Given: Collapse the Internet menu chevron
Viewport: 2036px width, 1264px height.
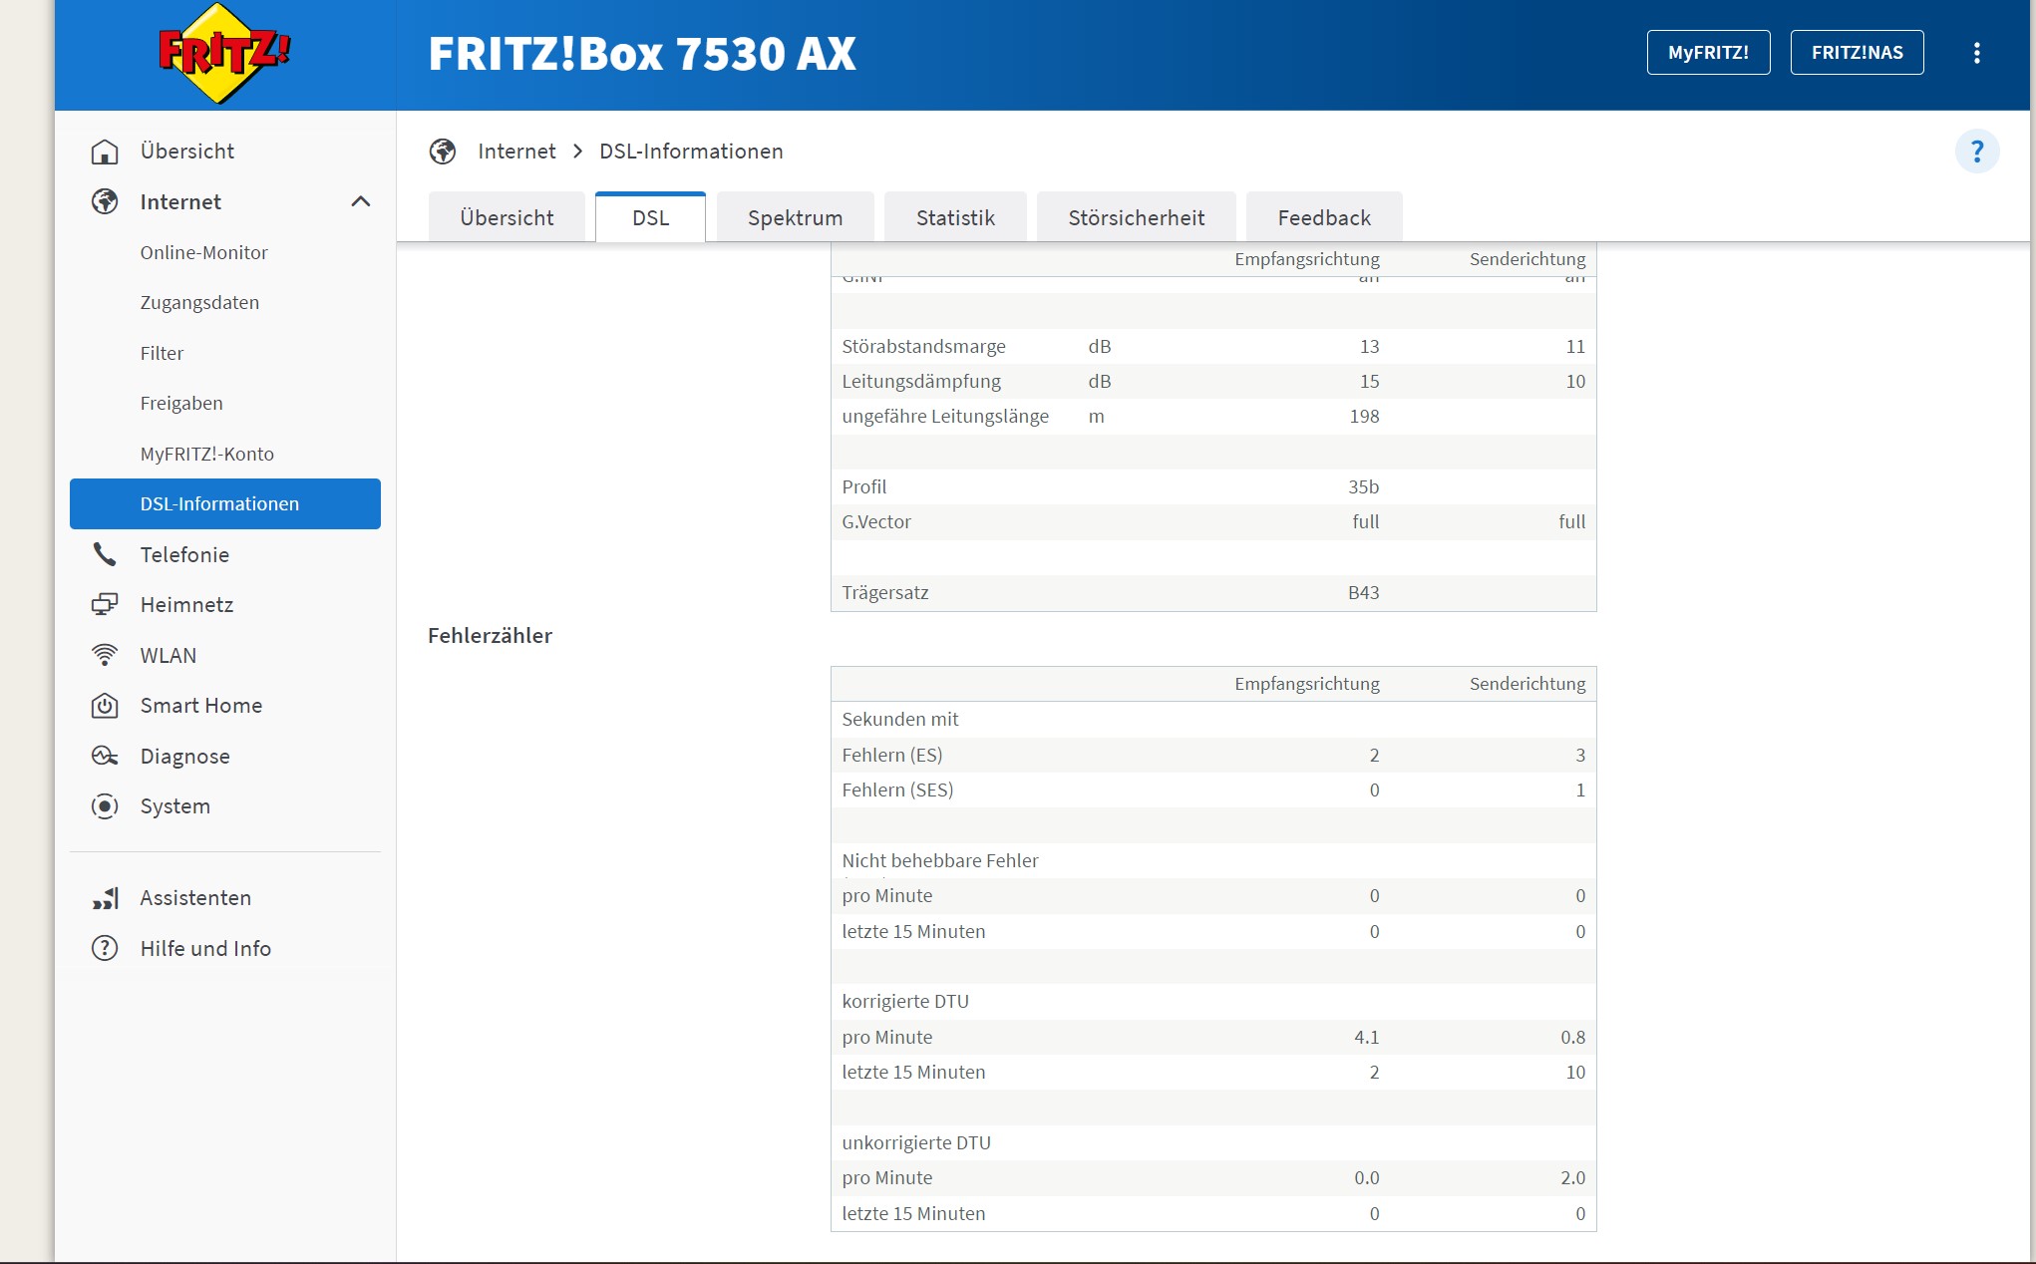Looking at the screenshot, I should [361, 202].
